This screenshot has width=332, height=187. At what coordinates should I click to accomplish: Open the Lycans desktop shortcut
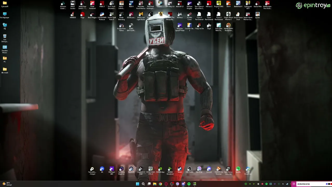(x=258, y=15)
